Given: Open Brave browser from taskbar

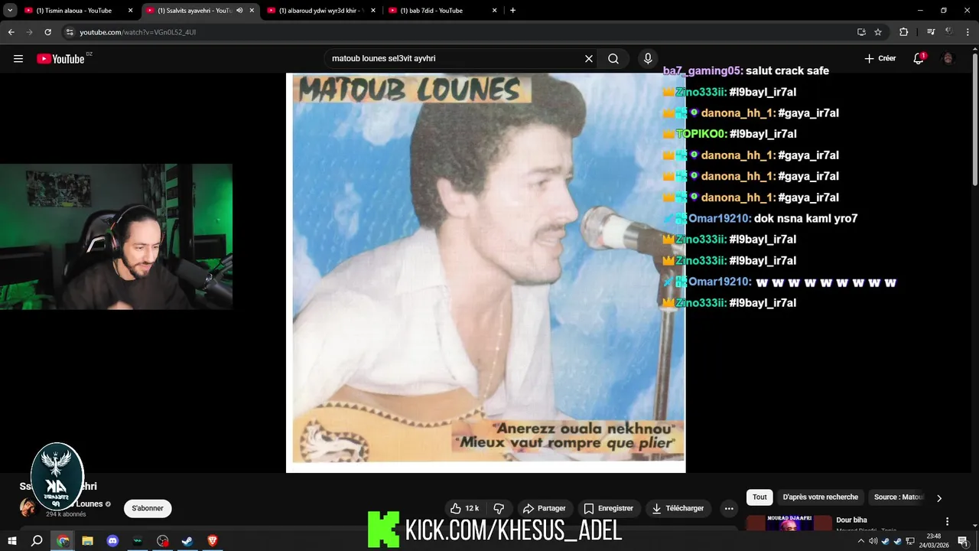Looking at the screenshot, I should point(212,540).
